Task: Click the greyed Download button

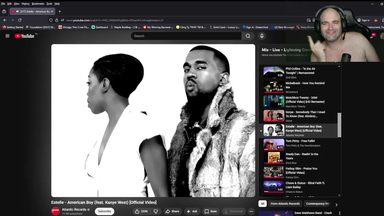Action: click(233, 211)
